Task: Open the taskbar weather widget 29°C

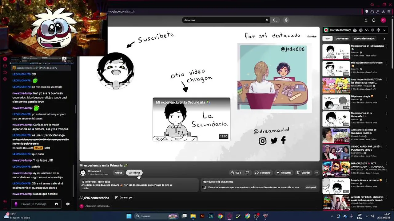Action: 17,216
